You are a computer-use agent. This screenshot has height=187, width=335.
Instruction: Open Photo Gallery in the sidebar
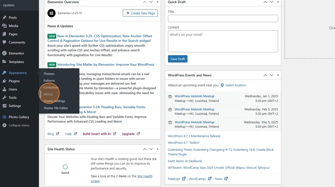click(x=19, y=117)
